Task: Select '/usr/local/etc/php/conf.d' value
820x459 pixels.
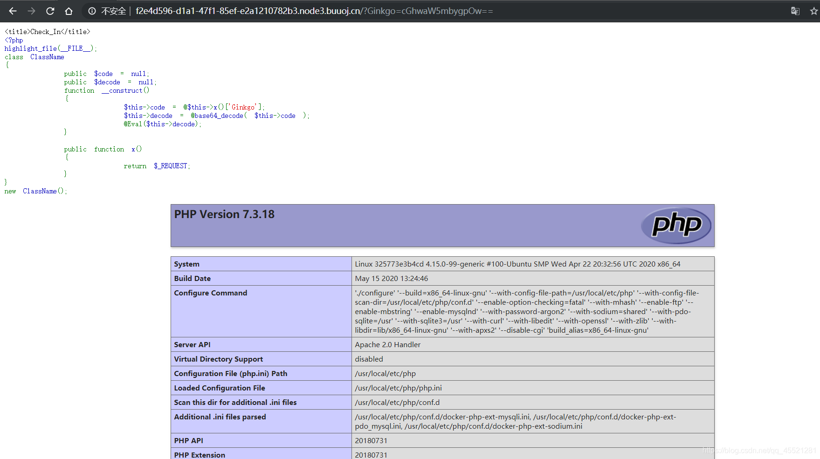Action: coord(397,403)
